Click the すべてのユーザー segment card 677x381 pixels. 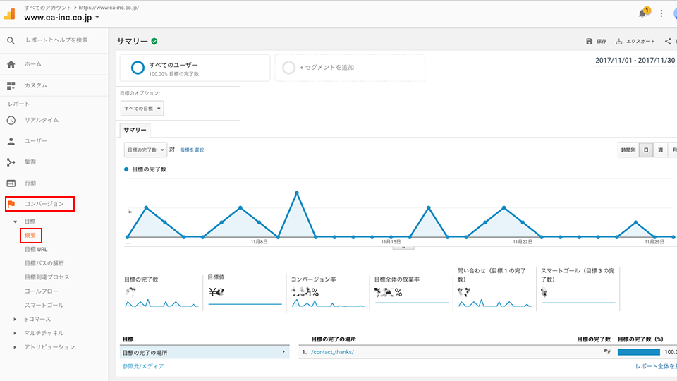pos(195,68)
